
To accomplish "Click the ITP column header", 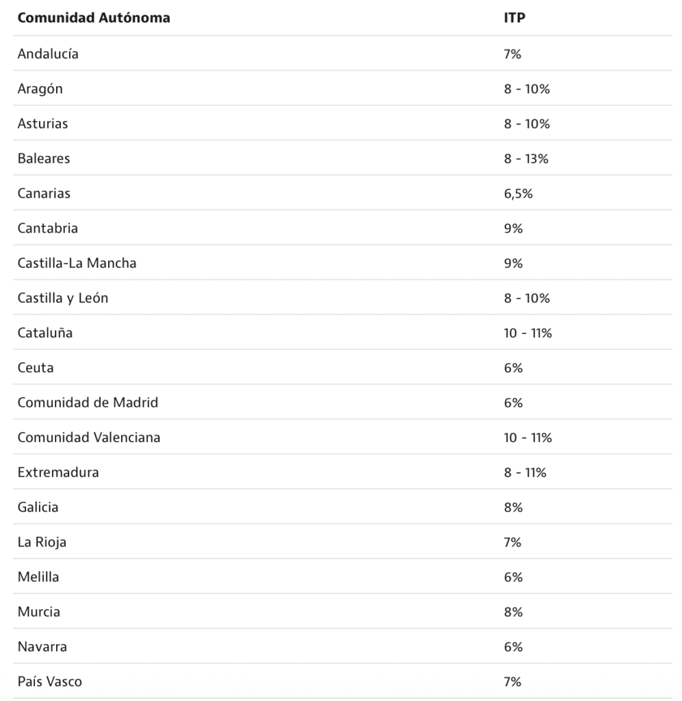I will tap(514, 18).
